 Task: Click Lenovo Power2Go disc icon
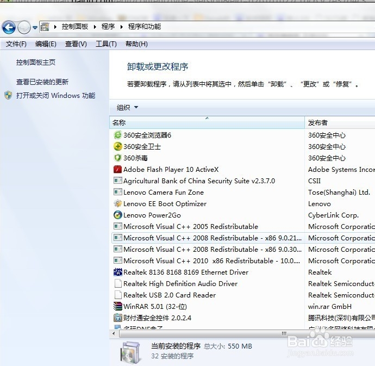coord(118,215)
